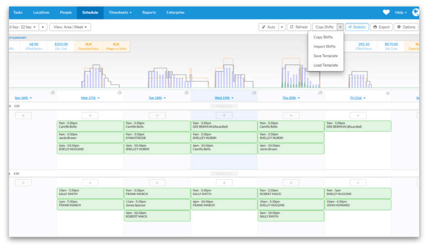Viewport: 427px width, 247px height.
Task: Go to next week with arrow button
Action: click(x=43, y=27)
